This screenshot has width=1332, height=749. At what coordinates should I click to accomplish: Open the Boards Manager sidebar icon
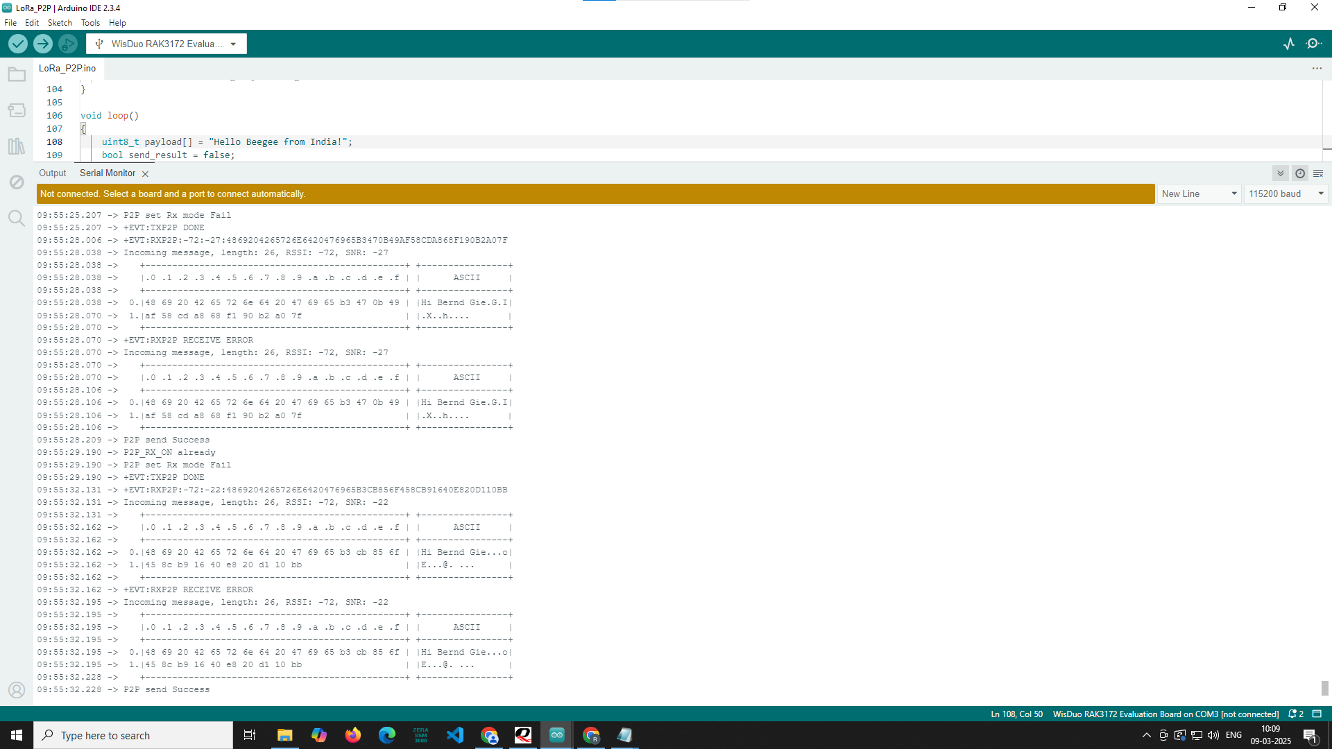coord(17,110)
